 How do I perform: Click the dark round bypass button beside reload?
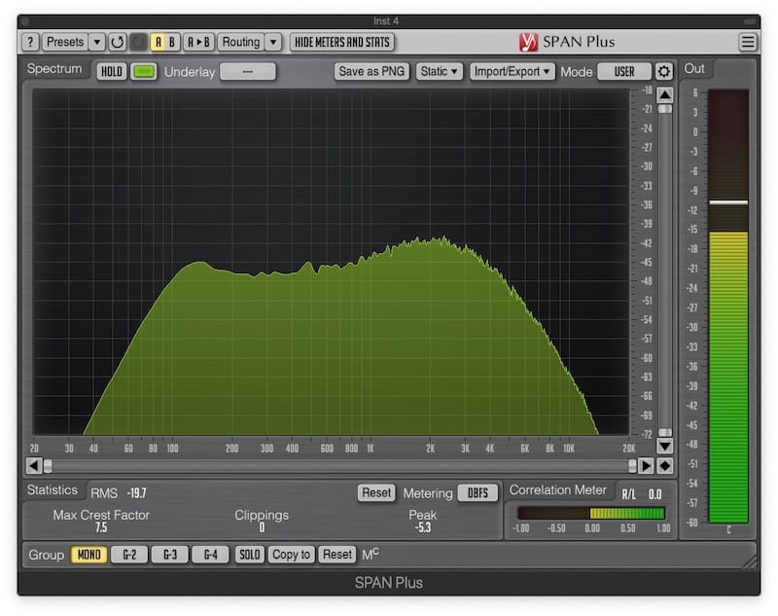(x=138, y=42)
